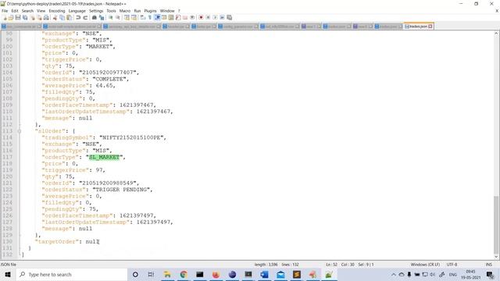The width and height of the screenshot is (500, 281).
Task: Undo the last edit via toolbar
Action: (78, 17)
